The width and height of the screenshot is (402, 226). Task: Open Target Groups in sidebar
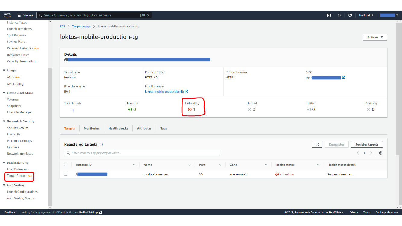pyautogui.click(x=17, y=176)
